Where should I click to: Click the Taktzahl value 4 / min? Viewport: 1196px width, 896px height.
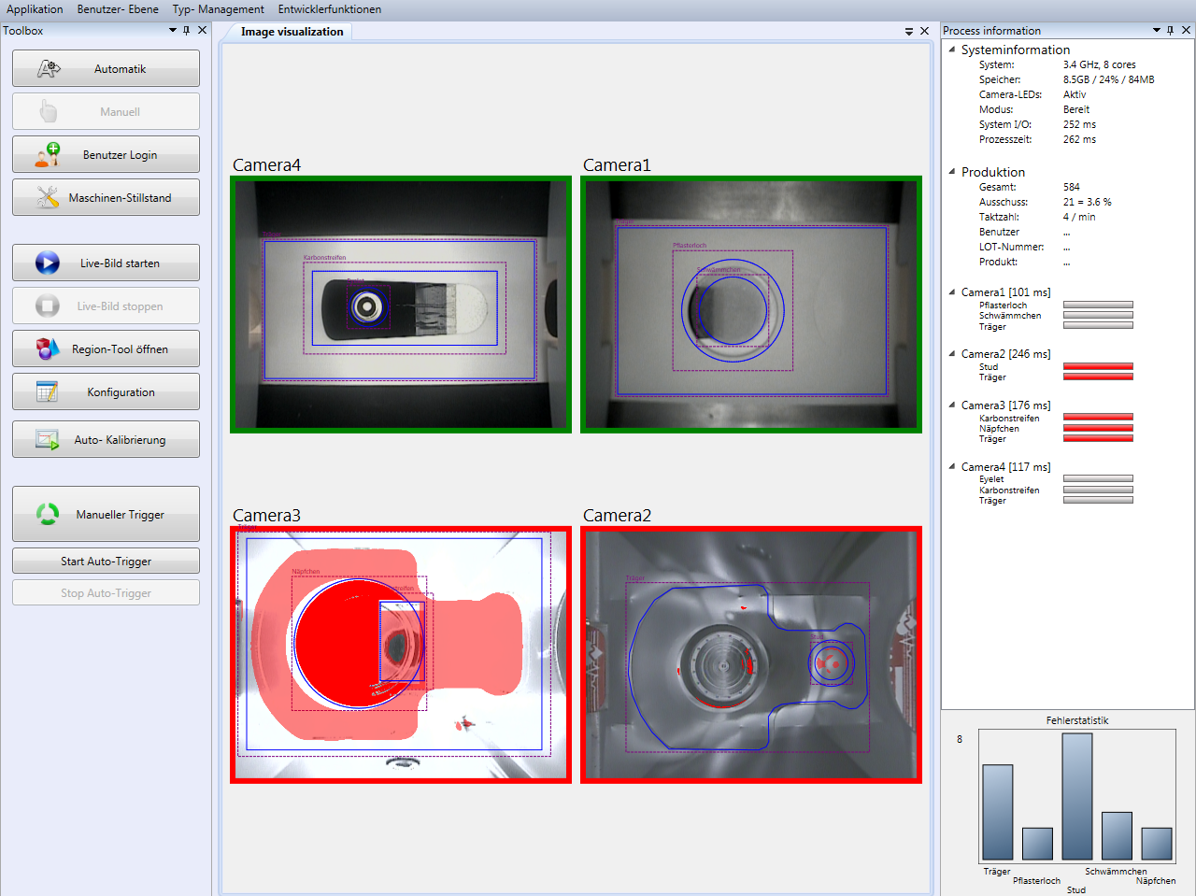[x=1079, y=217]
